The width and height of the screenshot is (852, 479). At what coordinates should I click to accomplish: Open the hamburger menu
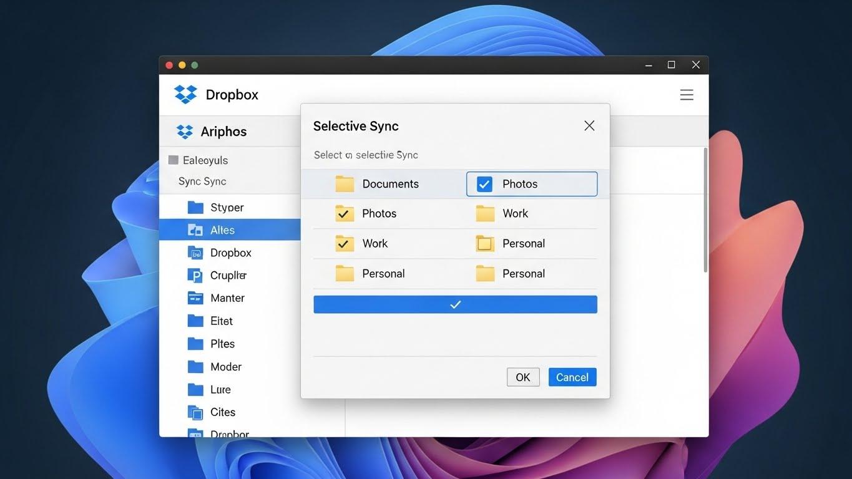coord(686,94)
